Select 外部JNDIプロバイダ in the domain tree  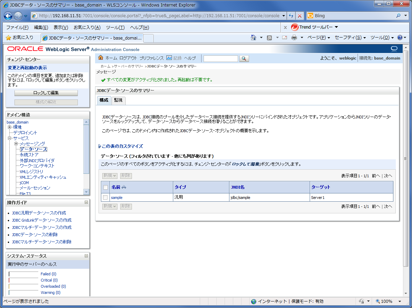coord(37,160)
